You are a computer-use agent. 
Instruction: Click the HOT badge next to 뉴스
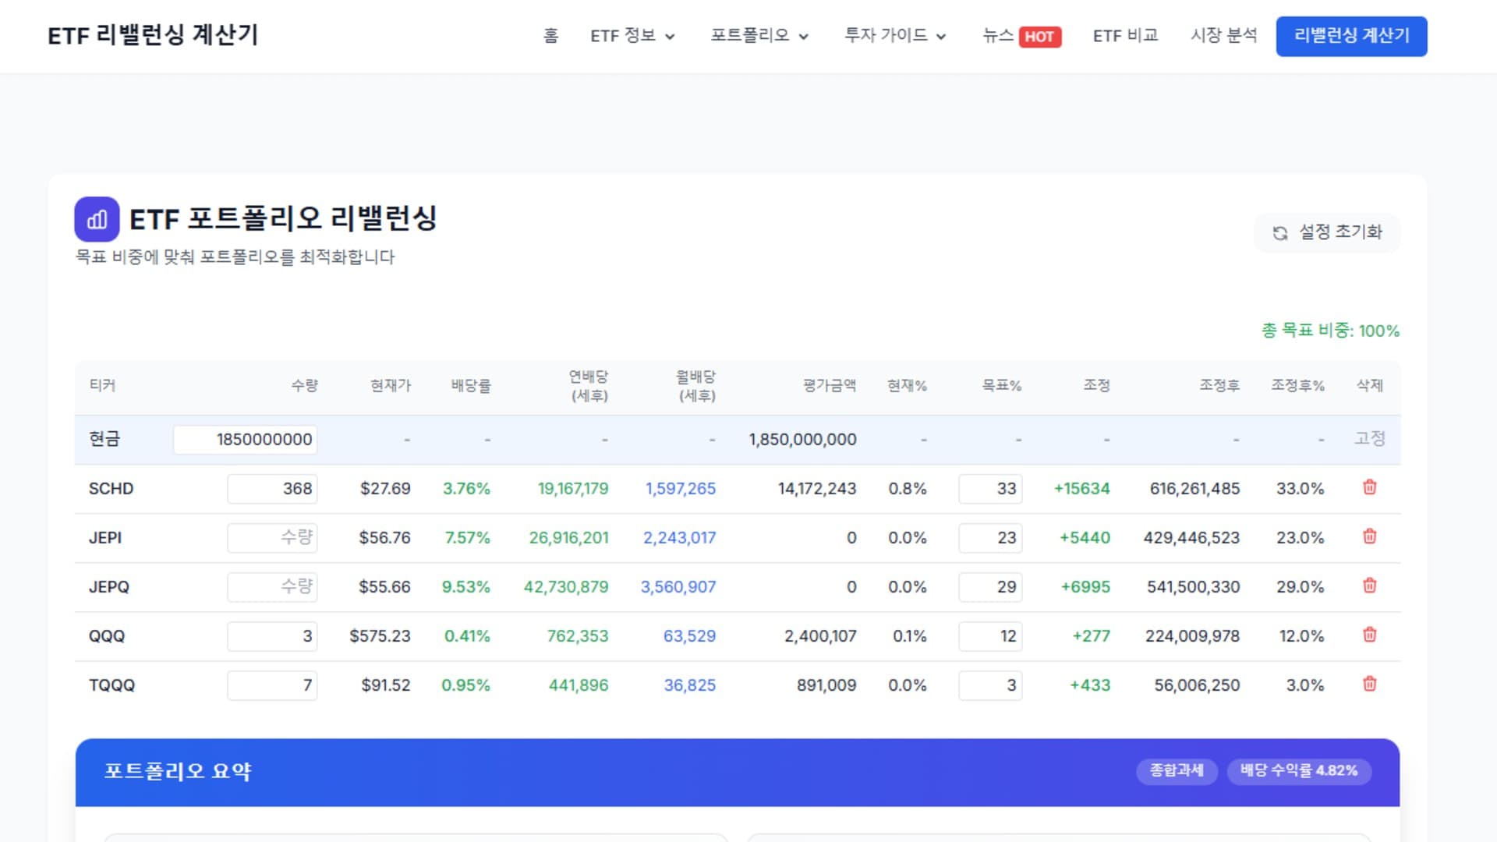coord(1040,36)
